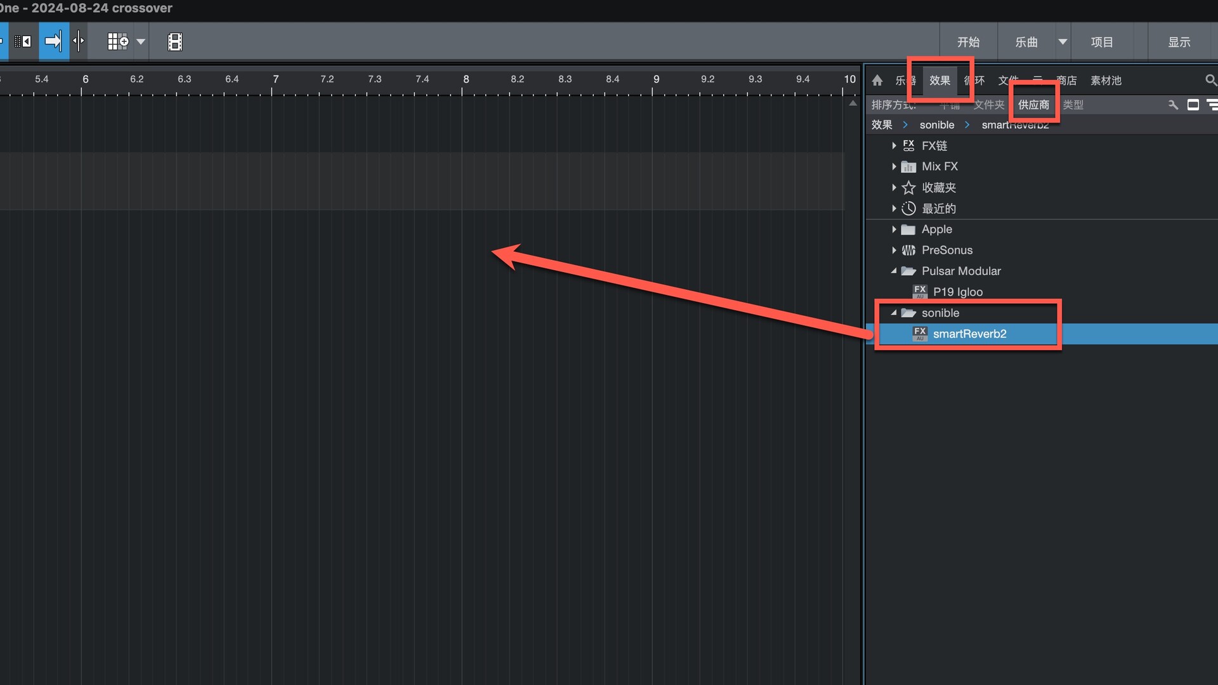
Task: Expand the 最近的 tree node
Action: coord(894,209)
